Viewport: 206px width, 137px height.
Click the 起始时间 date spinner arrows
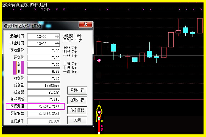pyautogui.click(x=57, y=36)
